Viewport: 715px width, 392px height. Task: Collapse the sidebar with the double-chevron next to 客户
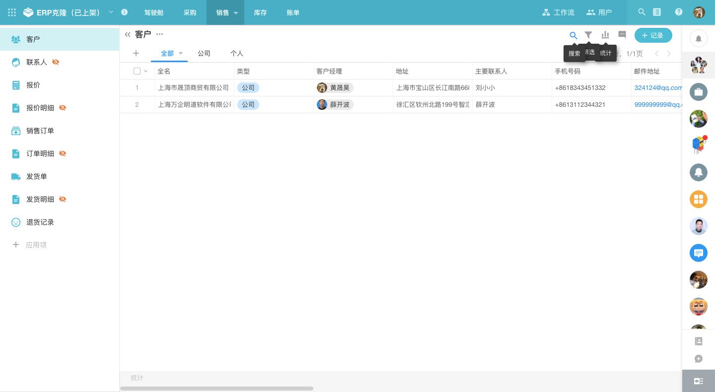(x=128, y=34)
